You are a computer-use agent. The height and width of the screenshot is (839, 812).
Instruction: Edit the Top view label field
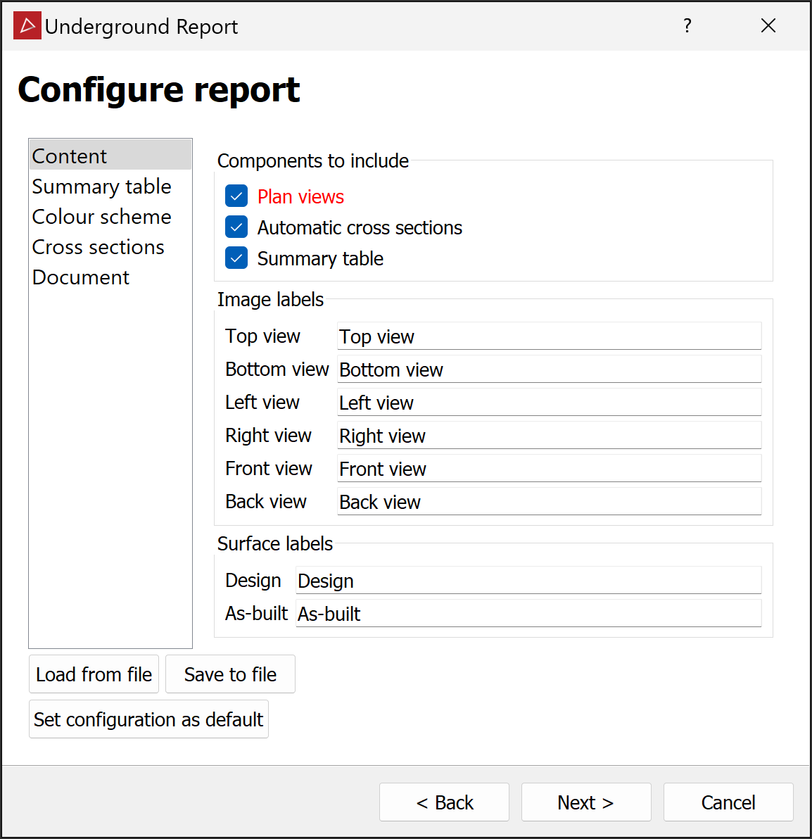[549, 336]
